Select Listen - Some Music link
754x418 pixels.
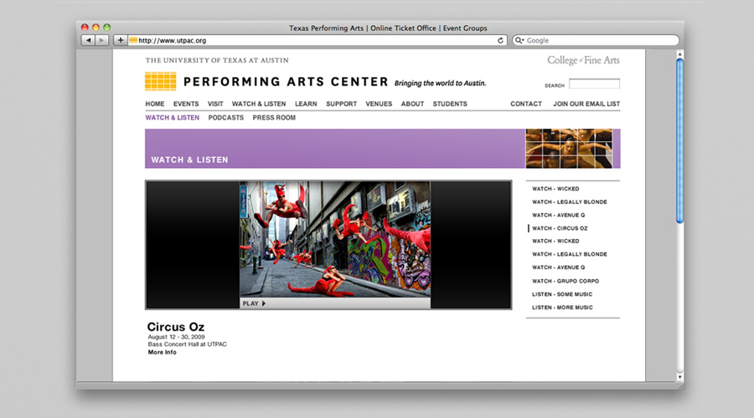[562, 294]
